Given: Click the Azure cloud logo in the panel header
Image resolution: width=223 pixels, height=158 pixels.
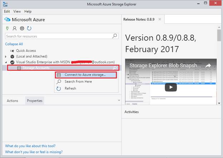Looking at the screenshot, I should (x=7, y=19).
